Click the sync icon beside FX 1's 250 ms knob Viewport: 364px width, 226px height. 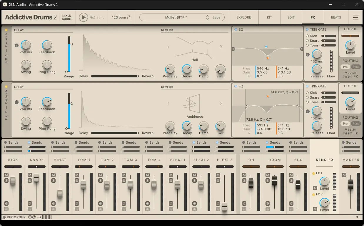(x=16, y=46)
